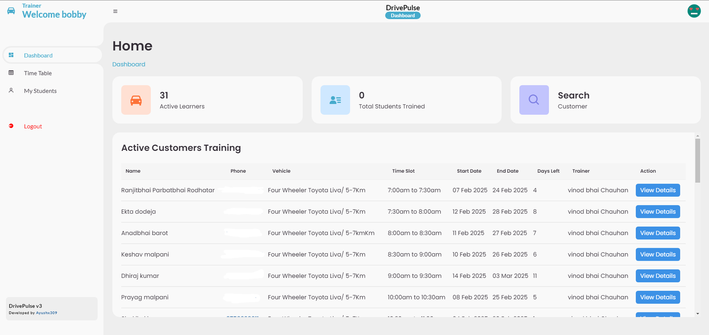Click the Total Students Trained people icon

pos(335,100)
